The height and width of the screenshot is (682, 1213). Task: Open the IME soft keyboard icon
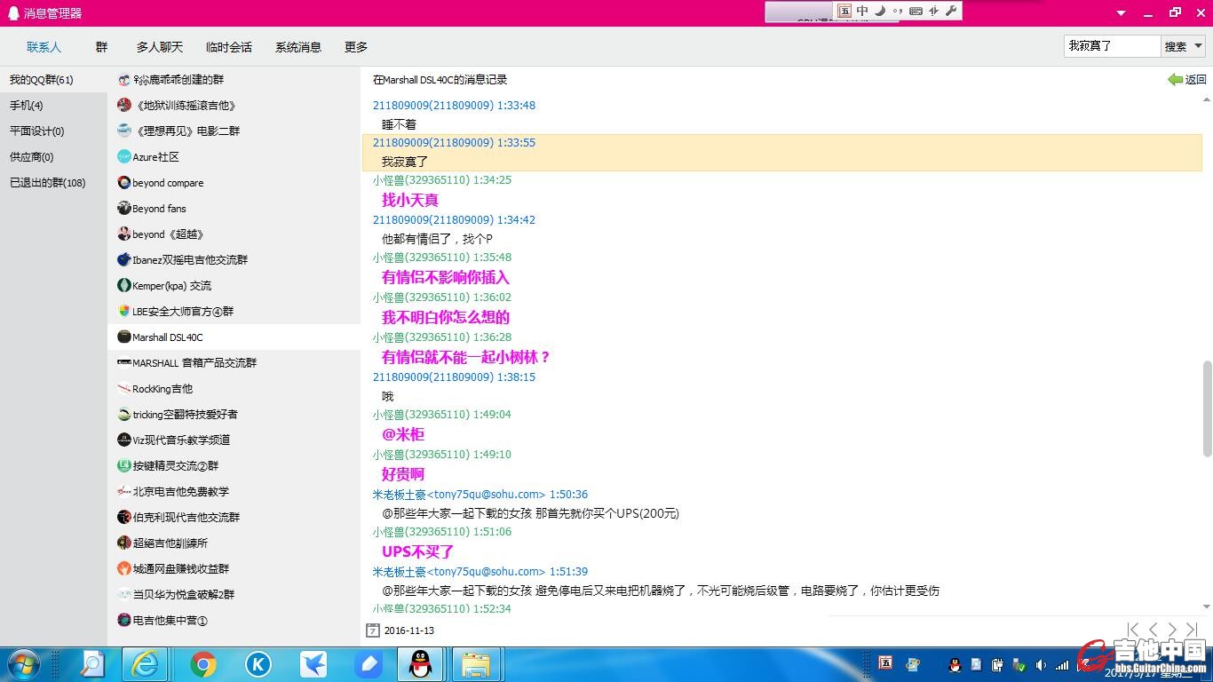coord(916,11)
